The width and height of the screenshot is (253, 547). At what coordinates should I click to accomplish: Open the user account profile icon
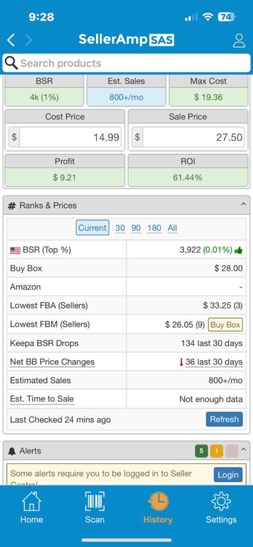pos(239,40)
